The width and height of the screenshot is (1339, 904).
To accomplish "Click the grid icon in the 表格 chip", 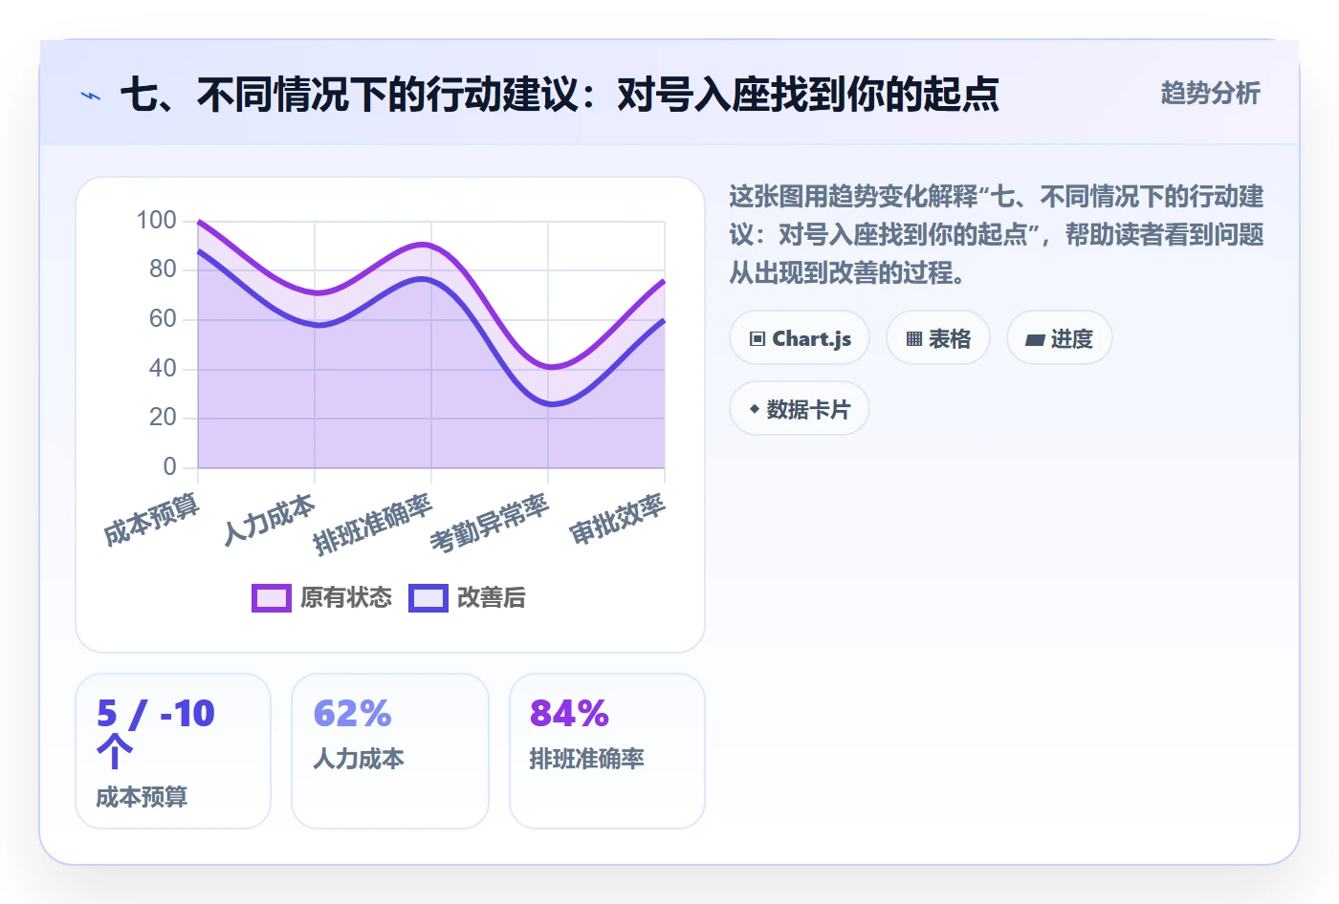I will [914, 339].
